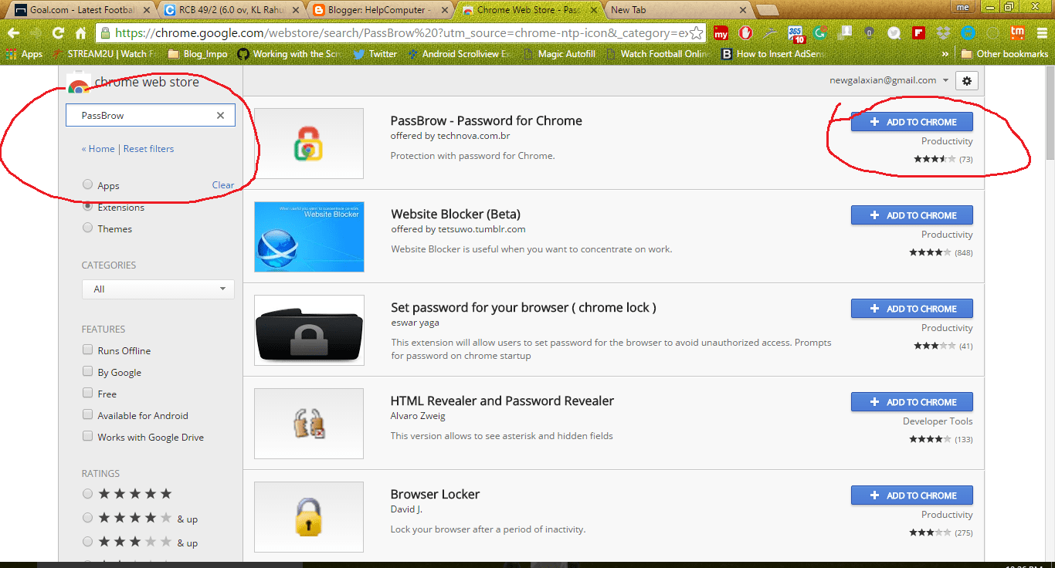Select the five-star rating filter
The image size is (1055, 568).
click(x=87, y=494)
